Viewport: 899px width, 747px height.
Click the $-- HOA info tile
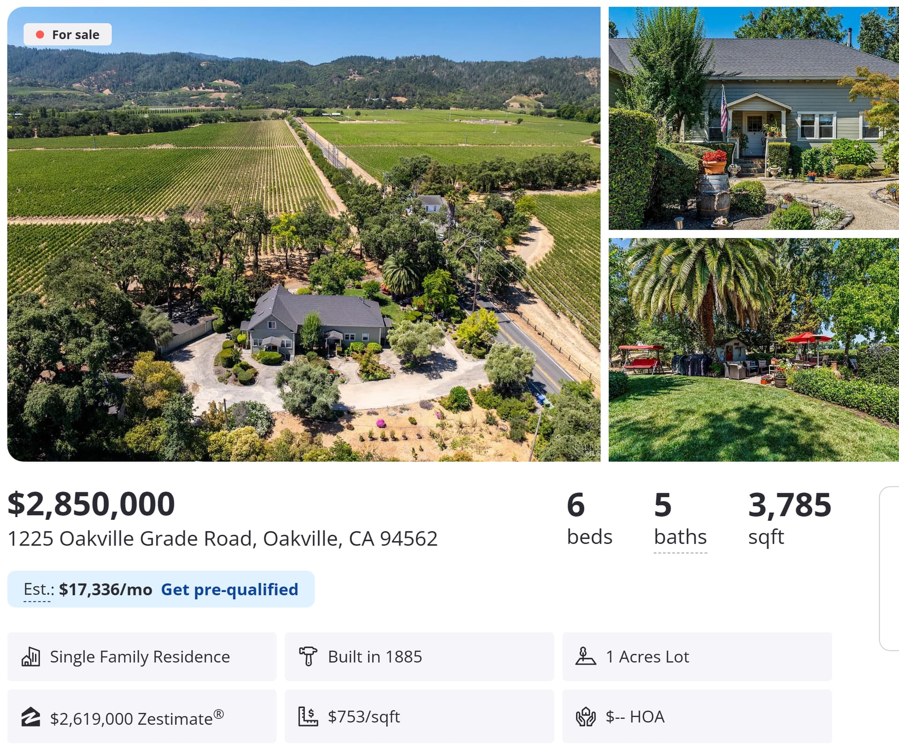[697, 717]
